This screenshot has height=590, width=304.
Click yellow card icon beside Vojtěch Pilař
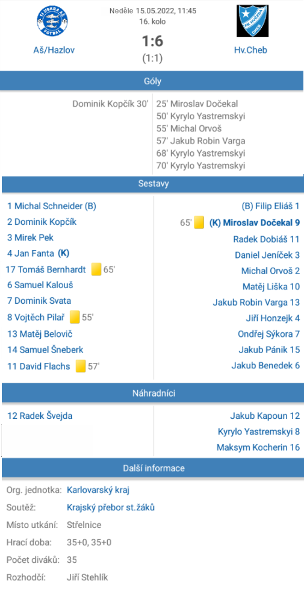(75, 317)
